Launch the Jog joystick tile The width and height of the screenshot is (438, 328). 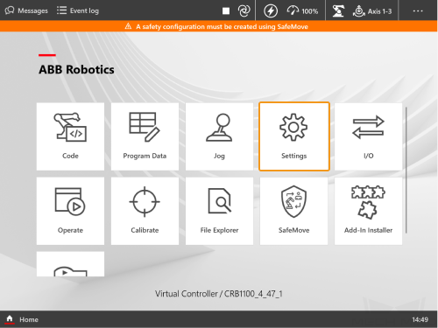(x=219, y=136)
